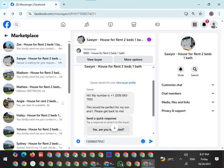Open Mathew - House for Rent conversation
Screen dimensions: 224x168
point(34,89)
